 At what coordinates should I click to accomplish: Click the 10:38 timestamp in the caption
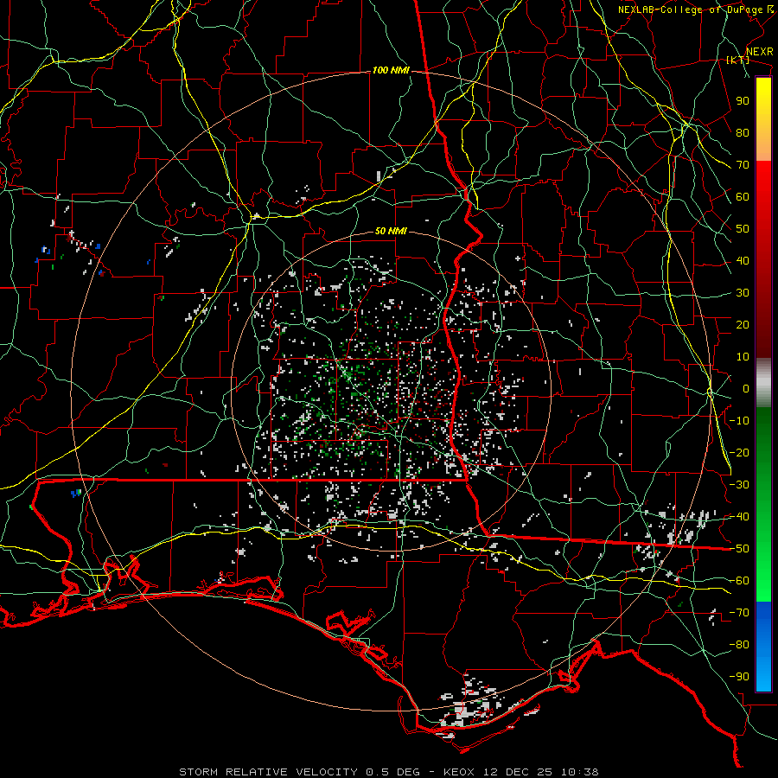coord(580,772)
